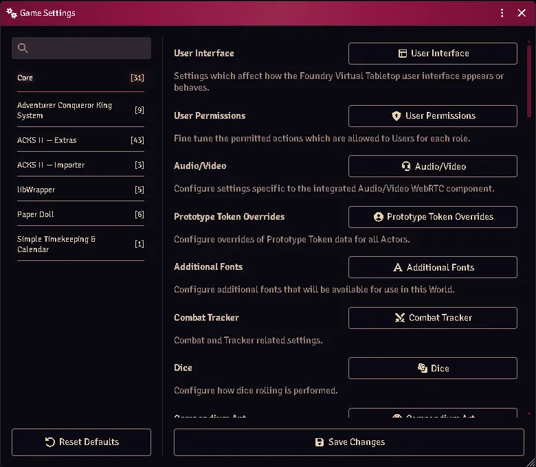Click the three-dot menu icon in header
This screenshot has width=536, height=467.
pyautogui.click(x=502, y=13)
